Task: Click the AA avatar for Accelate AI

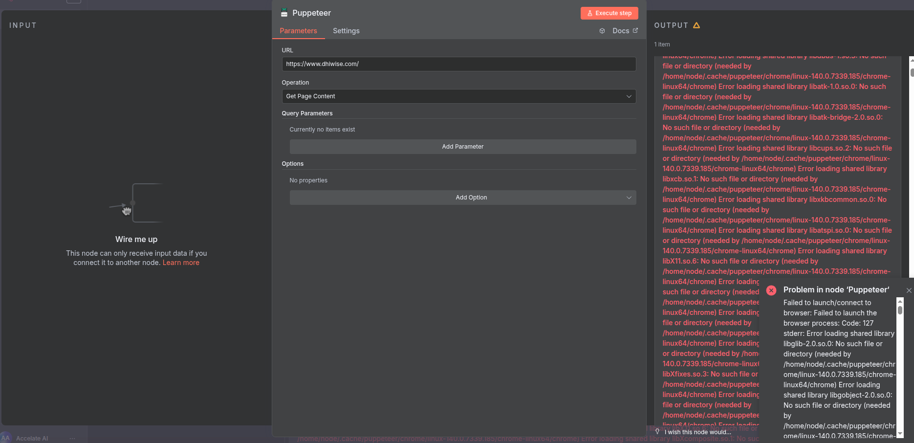Action: click(5, 438)
